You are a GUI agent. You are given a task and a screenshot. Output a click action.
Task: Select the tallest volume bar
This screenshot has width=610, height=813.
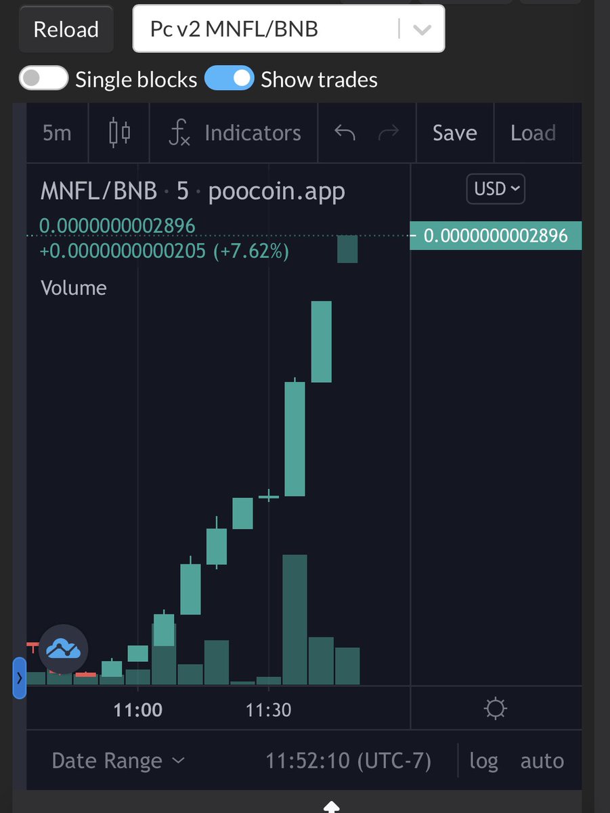(x=295, y=619)
